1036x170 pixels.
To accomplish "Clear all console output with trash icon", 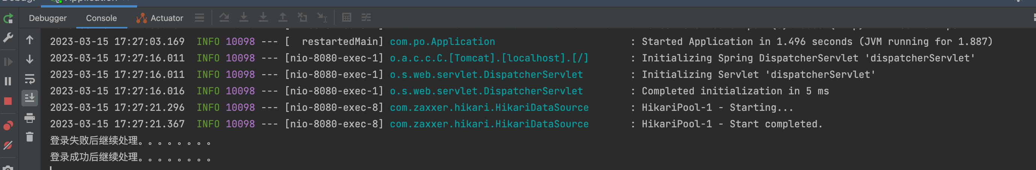I will [x=30, y=137].
